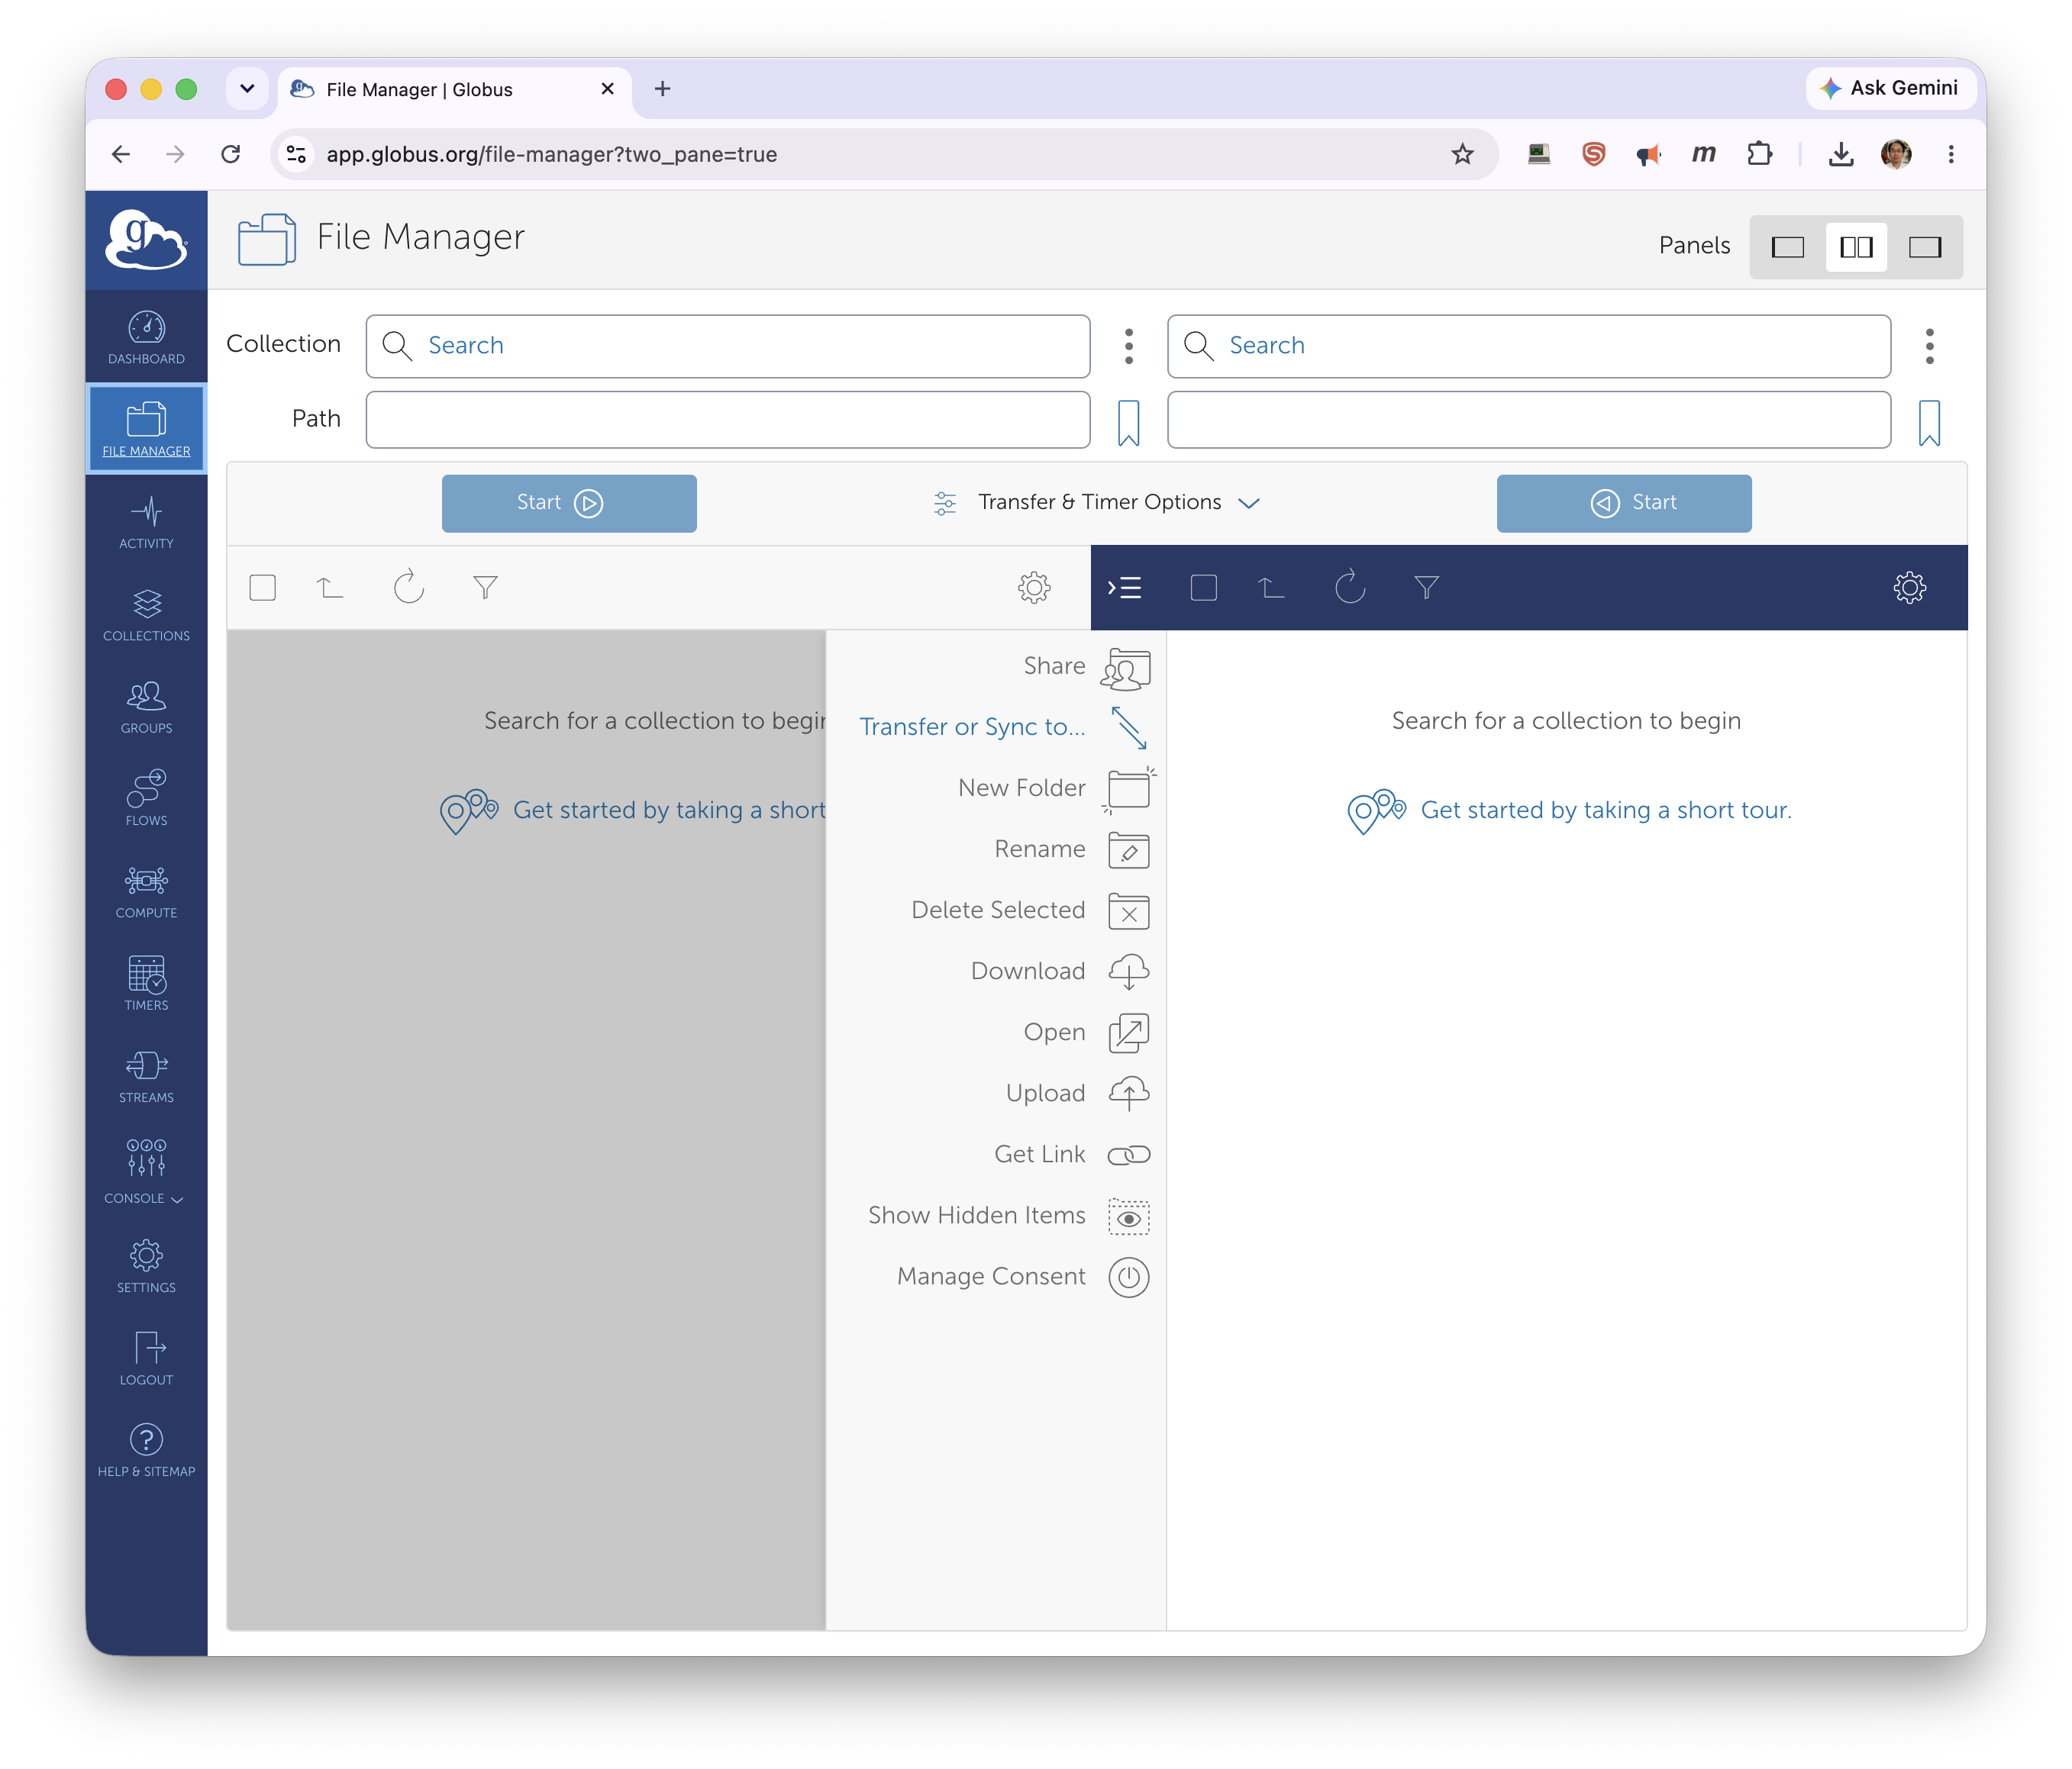The width and height of the screenshot is (2072, 1769).
Task: Choose Open action
Action: click(x=1087, y=1033)
